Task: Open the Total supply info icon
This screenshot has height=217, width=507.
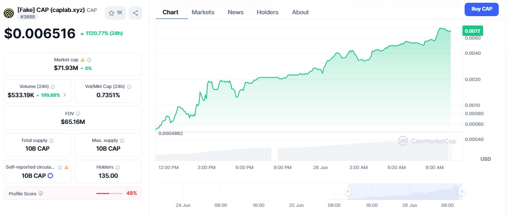Action: coord(52,141)
